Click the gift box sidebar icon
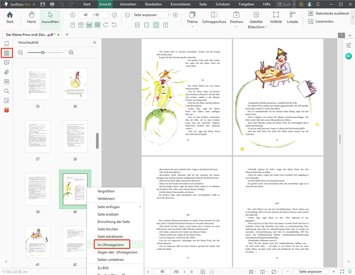This screenshot has width=355, height=275. point(7,110)
